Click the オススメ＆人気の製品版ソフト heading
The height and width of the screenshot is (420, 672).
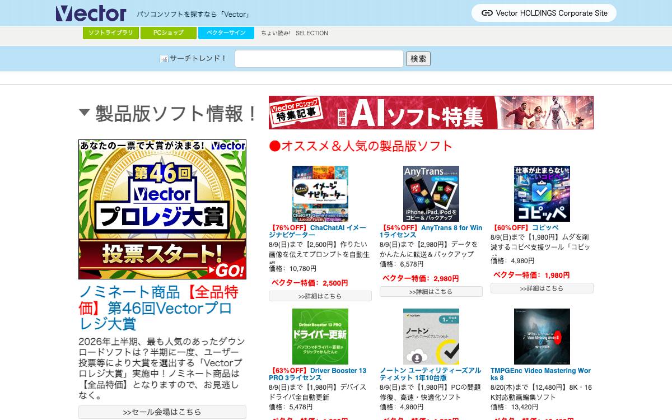[361, 146]
